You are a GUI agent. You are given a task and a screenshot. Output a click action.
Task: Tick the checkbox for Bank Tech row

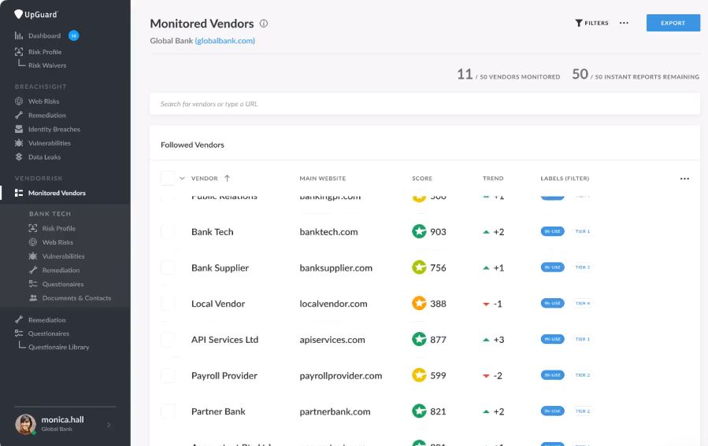coord(168,232)
